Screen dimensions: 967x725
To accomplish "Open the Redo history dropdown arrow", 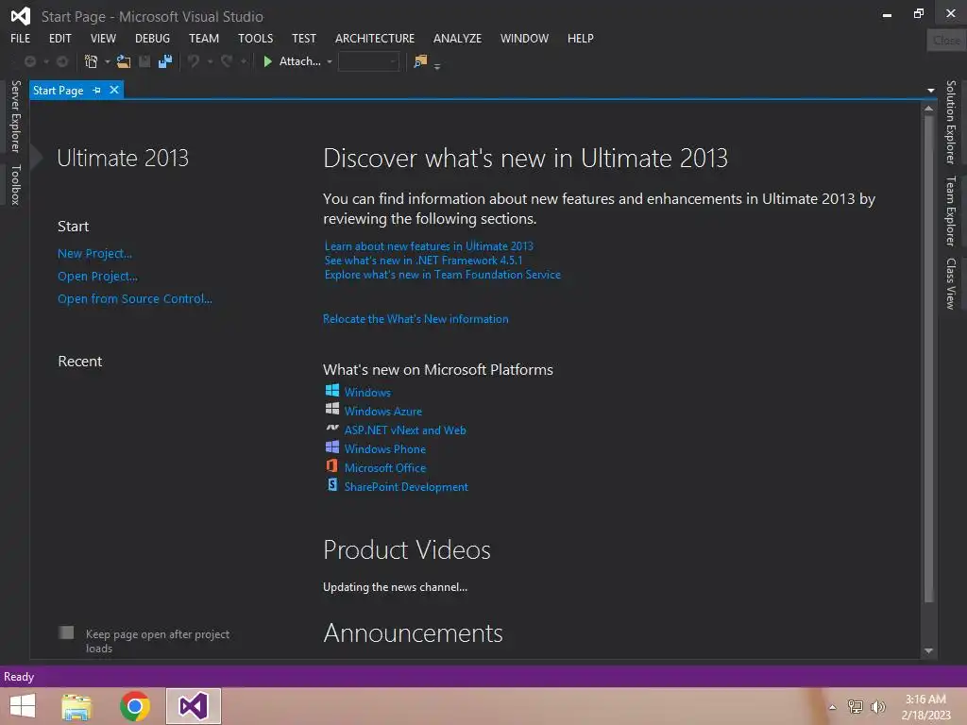I will (243, 61).
